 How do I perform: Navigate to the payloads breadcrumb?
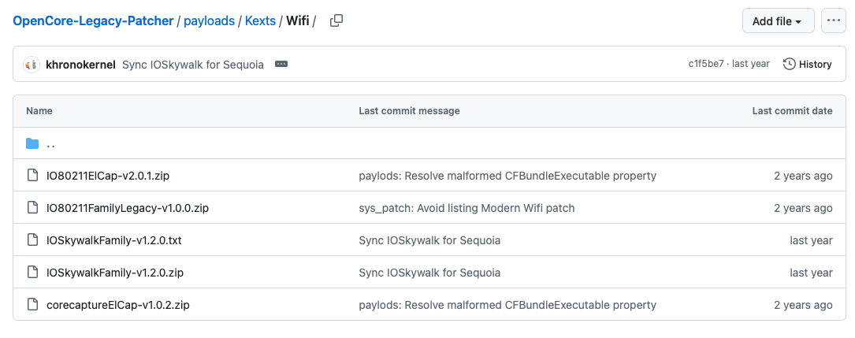209,21
